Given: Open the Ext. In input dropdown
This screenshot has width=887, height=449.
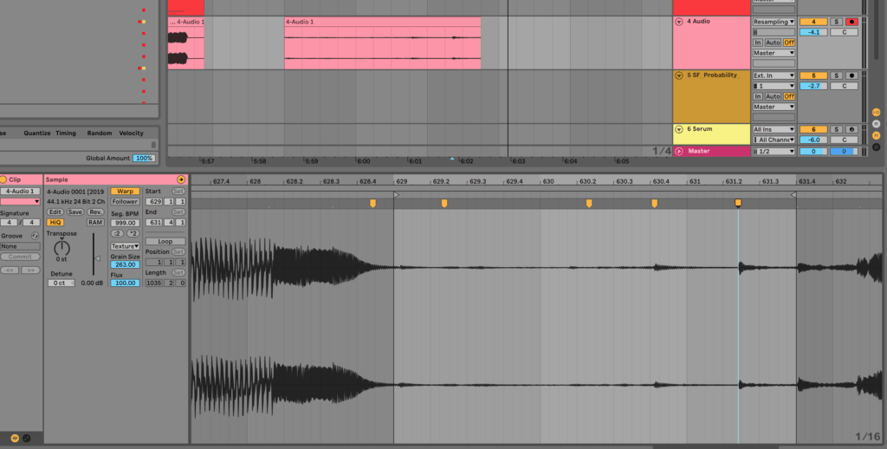Looking at the screenshot, I should point(774,75).
